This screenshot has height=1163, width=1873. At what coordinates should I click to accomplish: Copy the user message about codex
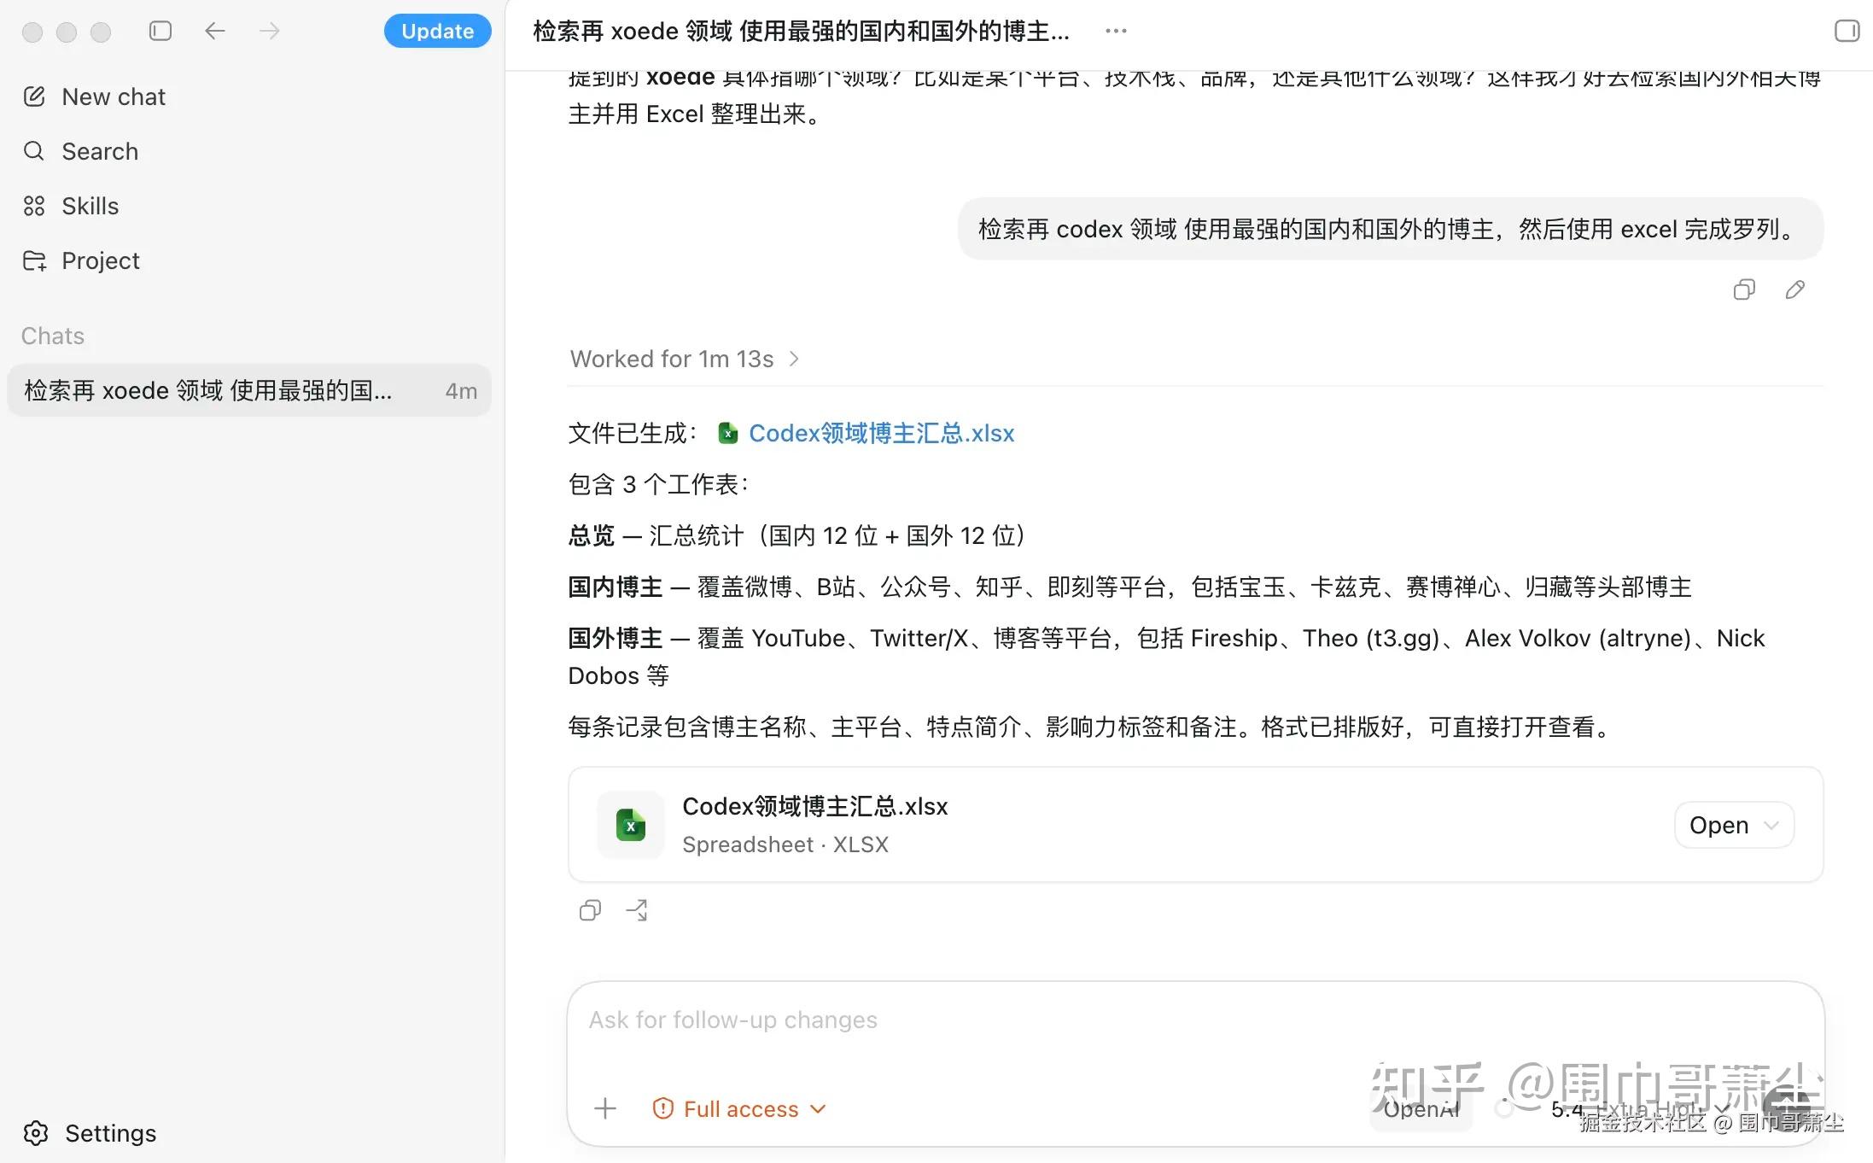tap(1744, 290)
